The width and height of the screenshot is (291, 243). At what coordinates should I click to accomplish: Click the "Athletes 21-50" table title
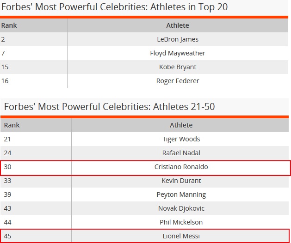pyautogui.click(x=109, y=107)
